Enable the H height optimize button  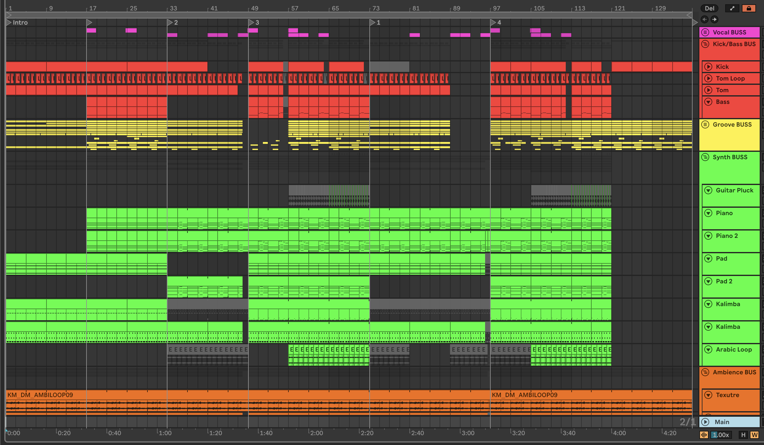coord(743,435)
